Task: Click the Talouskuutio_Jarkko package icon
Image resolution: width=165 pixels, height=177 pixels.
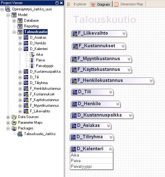Action: coord(20,134)
